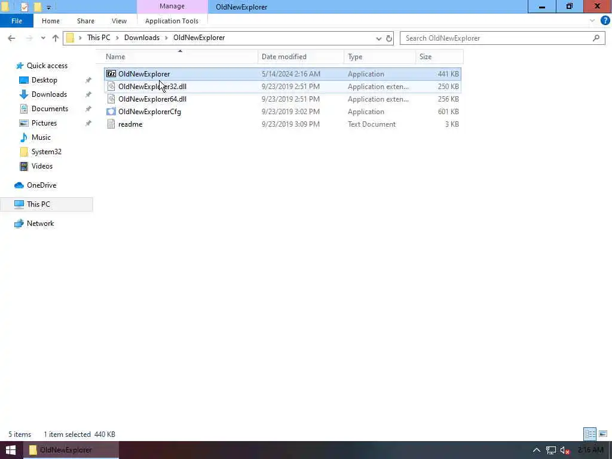Switch to Details view layout
Image resolution: width=612 pixels, height=459 pixels.
point(590,434)
